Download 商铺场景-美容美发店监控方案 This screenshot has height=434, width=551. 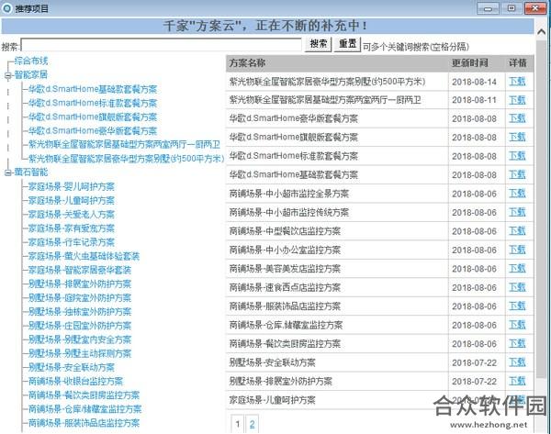[517, 269]
